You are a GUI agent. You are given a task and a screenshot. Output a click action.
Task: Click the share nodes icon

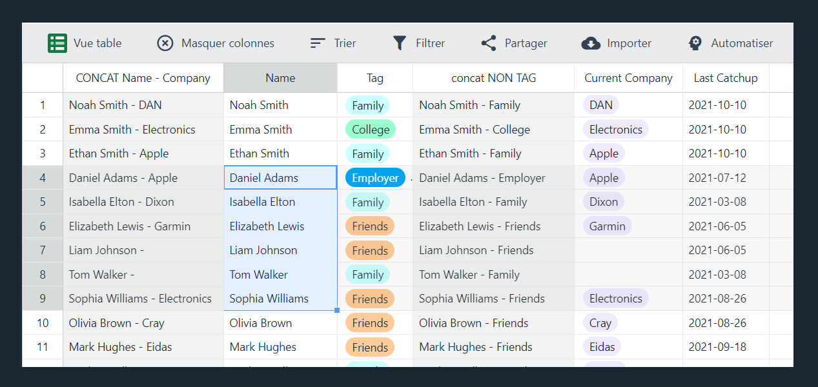[489, 43]
